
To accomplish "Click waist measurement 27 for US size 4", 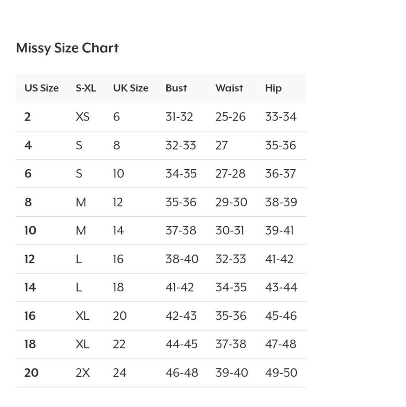I will click(221, 146).
